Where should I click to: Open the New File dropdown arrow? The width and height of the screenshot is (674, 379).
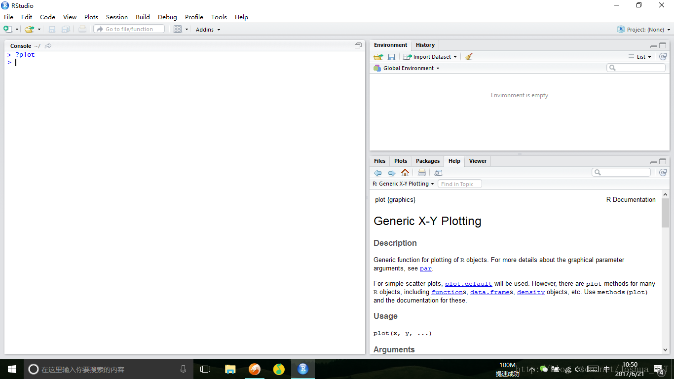17,30
